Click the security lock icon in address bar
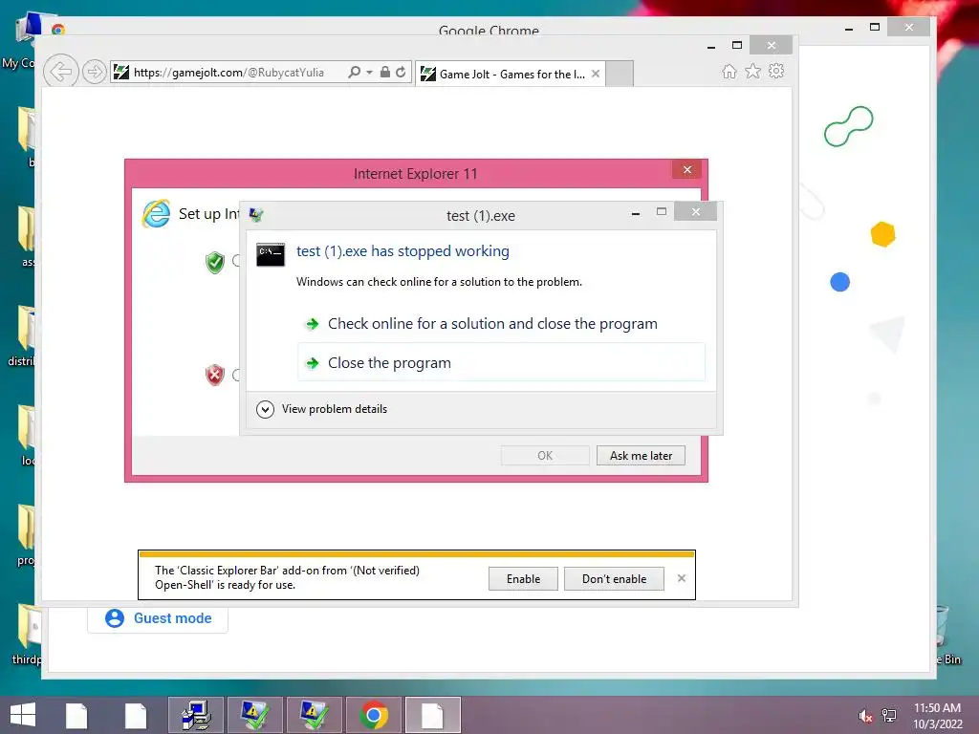979x734 pixels. point(385,72)
